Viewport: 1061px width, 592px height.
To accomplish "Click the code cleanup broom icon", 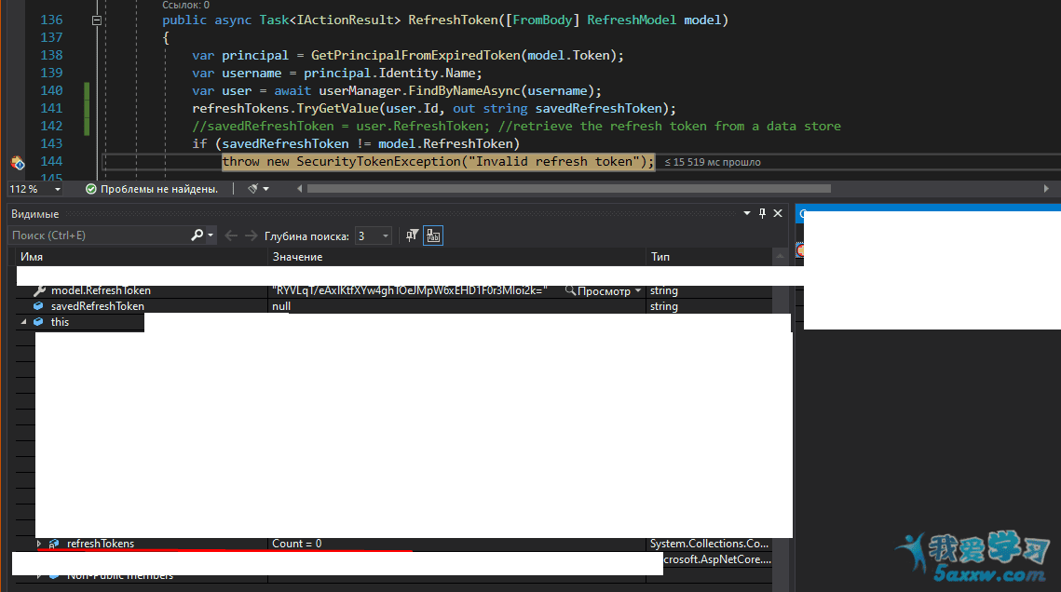I will [x=252, y=189].
